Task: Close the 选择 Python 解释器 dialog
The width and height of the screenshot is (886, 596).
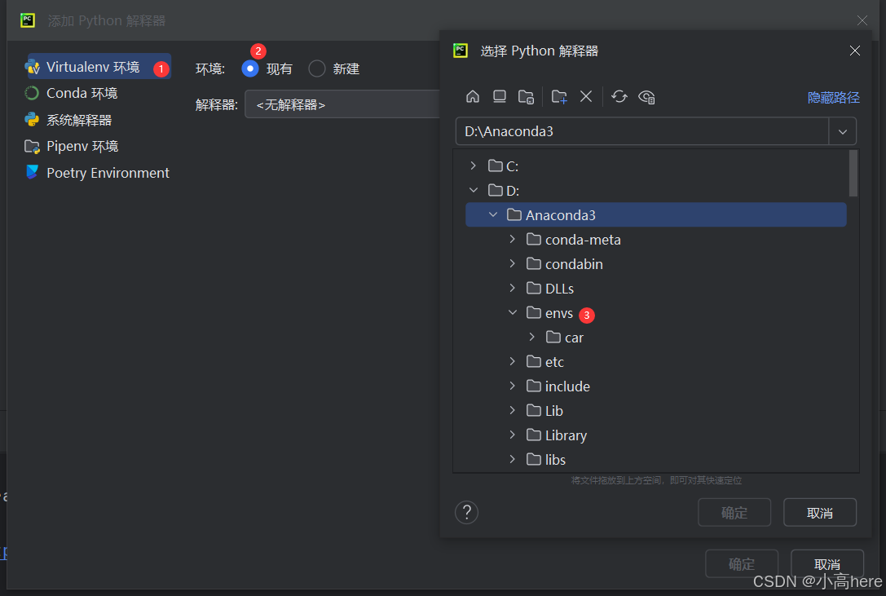Action: [855, 51]
